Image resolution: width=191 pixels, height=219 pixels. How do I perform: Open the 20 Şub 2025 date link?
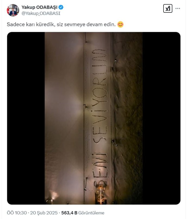(44, 213)
